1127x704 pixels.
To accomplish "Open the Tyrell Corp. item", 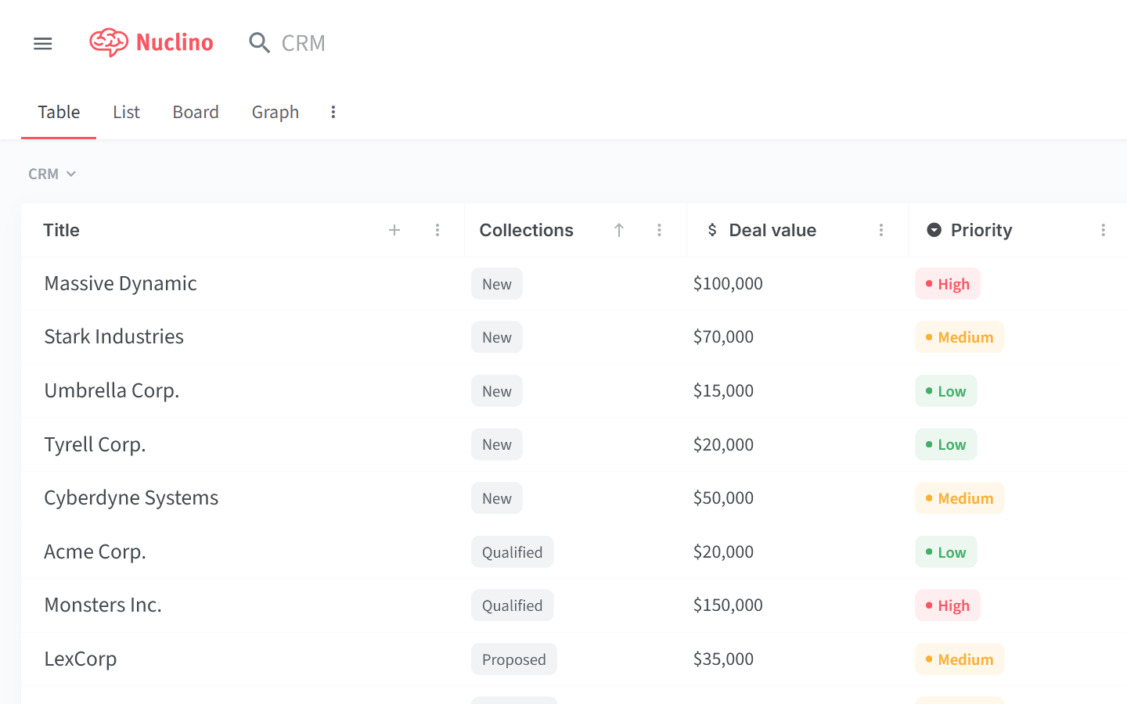I will click(x=95, y=444).
